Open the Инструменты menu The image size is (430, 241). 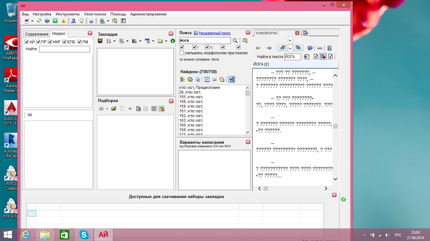pos(68,14)
